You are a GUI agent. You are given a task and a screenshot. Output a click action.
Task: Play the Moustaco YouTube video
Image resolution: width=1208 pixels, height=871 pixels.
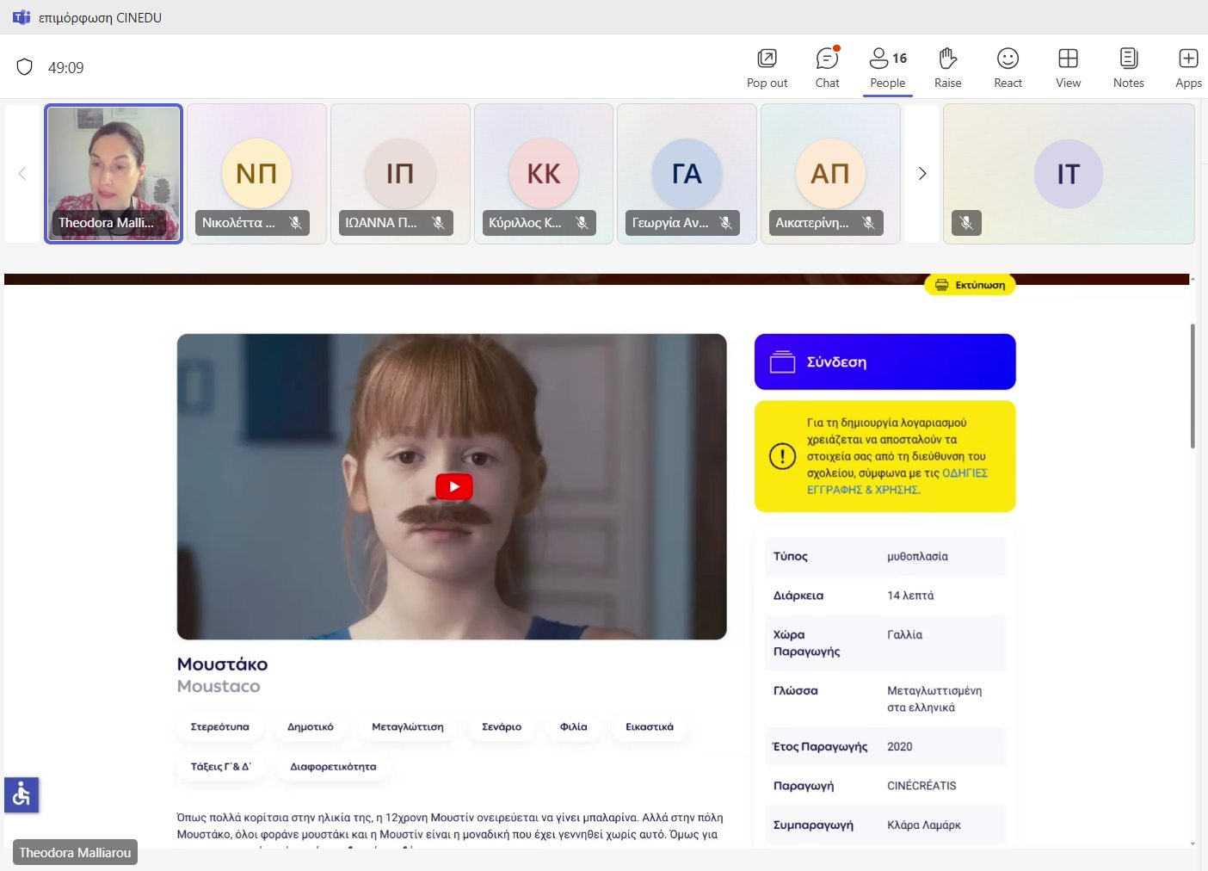[453, 487]
